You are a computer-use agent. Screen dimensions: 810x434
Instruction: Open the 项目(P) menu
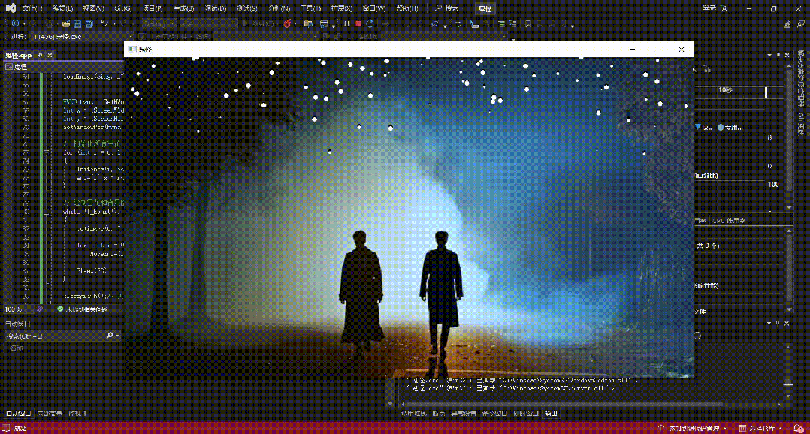coord(153,8)
